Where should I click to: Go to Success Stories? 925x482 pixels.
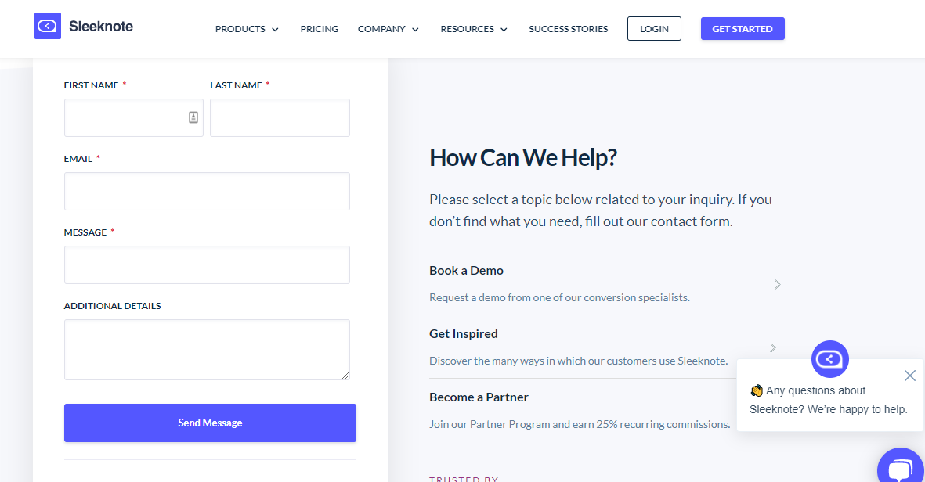pyautogui.click(x=568, y=29)
